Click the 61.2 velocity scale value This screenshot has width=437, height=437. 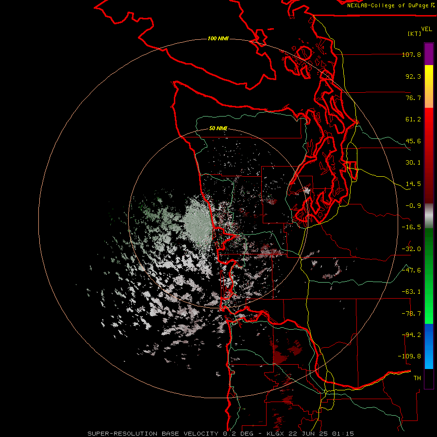coord(413,119)
